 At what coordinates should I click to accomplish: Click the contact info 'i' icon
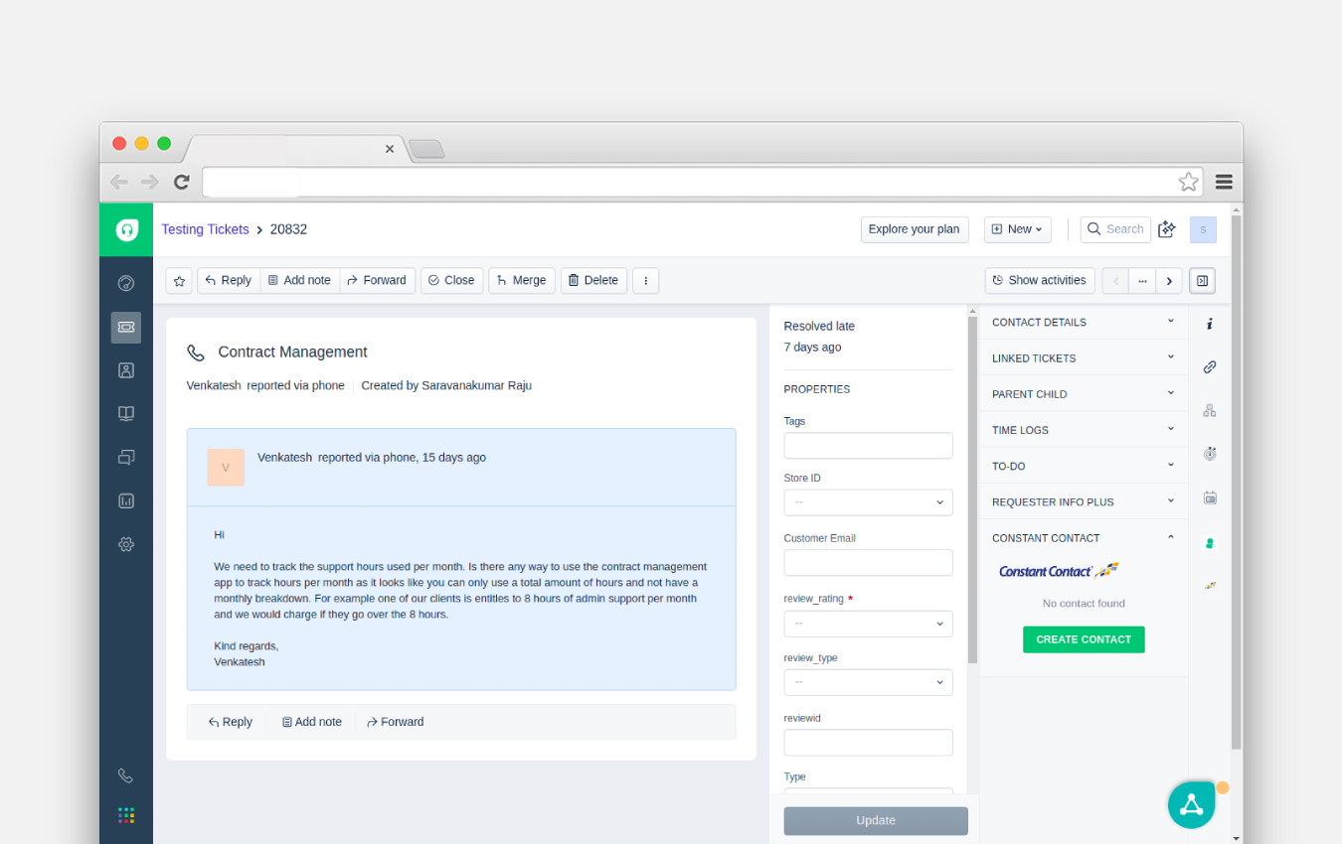(1210, 324)
